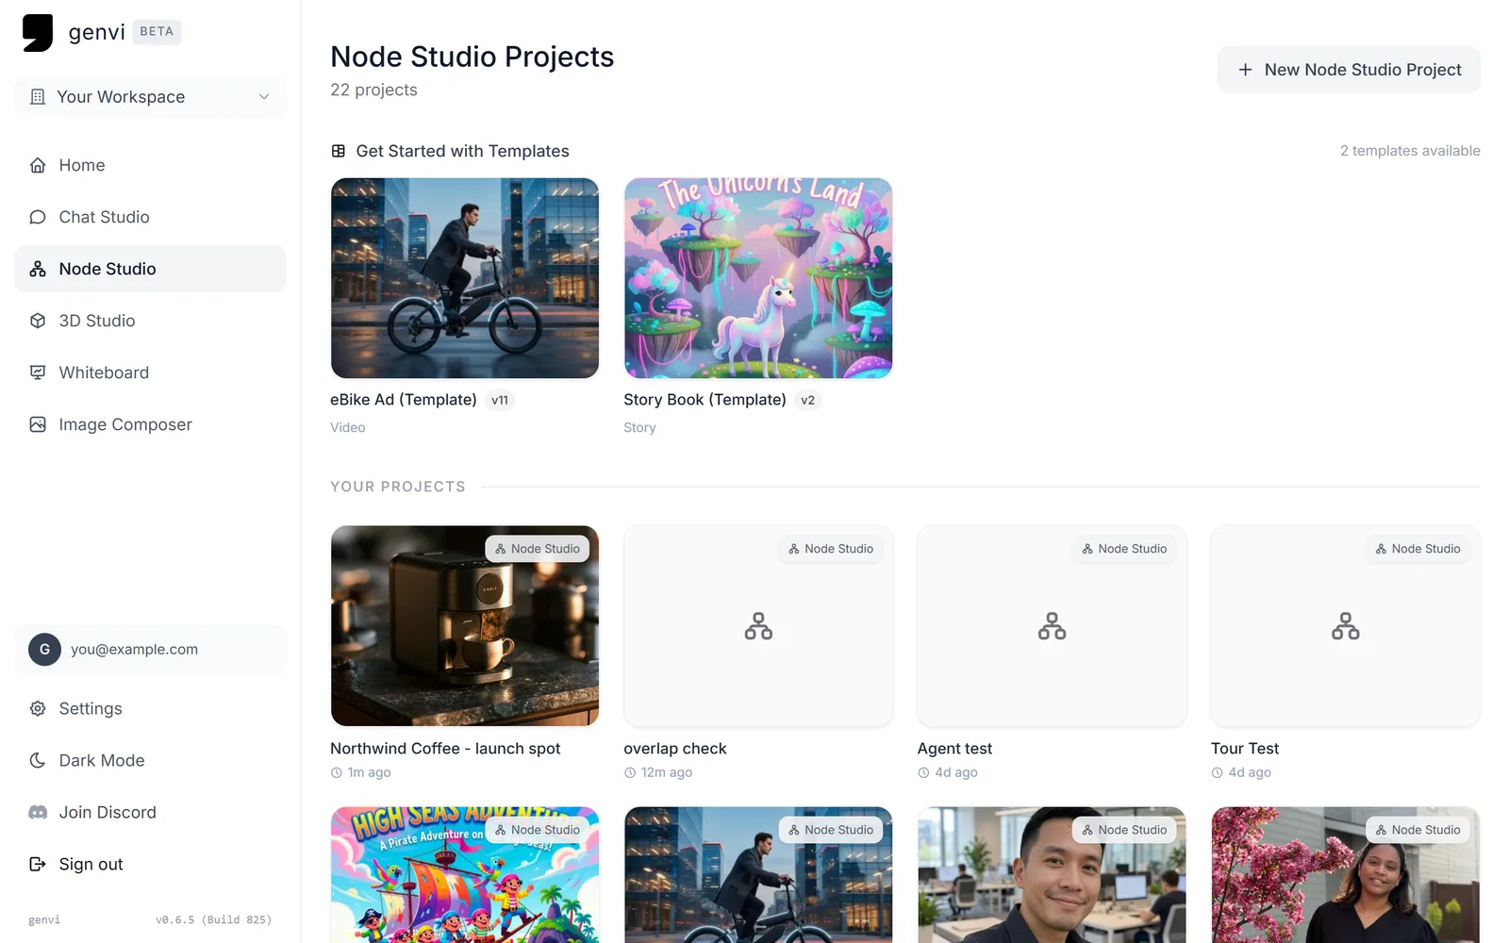Click the Sign out arrow icon
This screenshot has width=1509, height=943.
coord(38,864)
